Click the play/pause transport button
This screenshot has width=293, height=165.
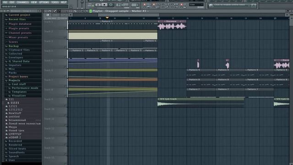point(98,5)
